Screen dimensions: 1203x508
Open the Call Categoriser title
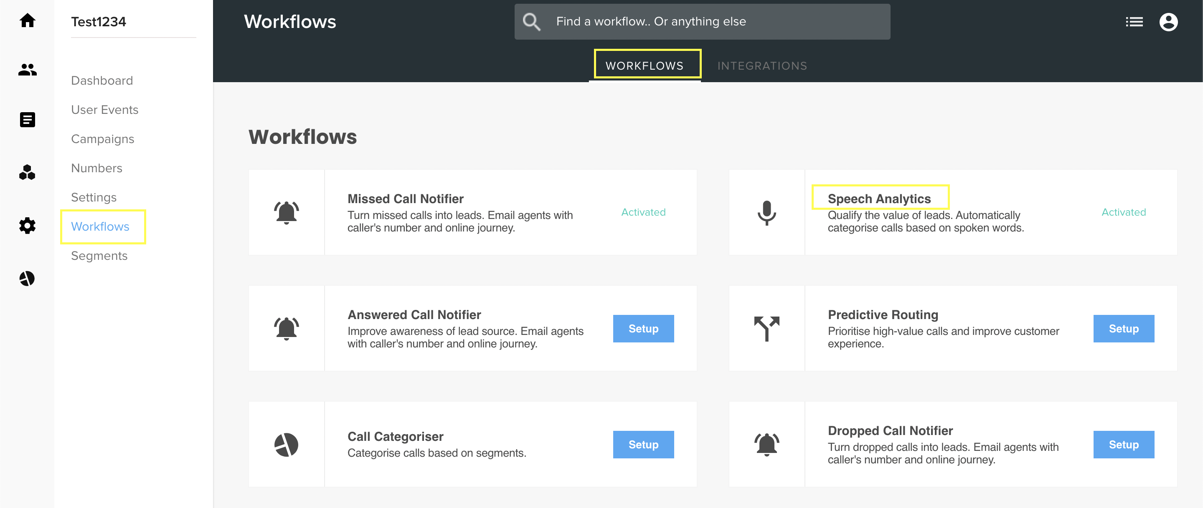(395, 436)
